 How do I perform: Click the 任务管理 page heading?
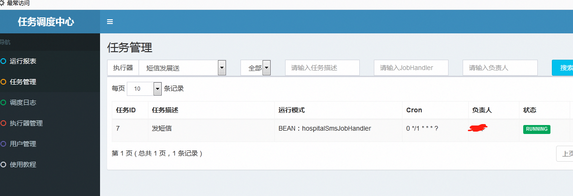[130, 47]
